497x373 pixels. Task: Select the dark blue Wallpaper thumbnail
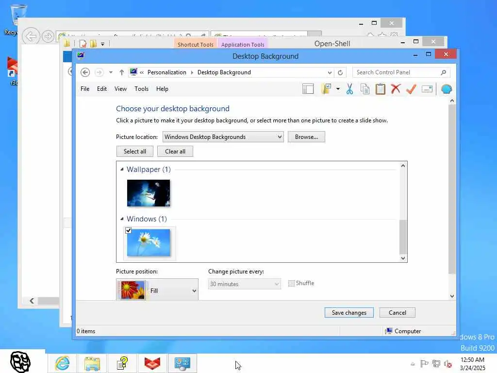149,193
